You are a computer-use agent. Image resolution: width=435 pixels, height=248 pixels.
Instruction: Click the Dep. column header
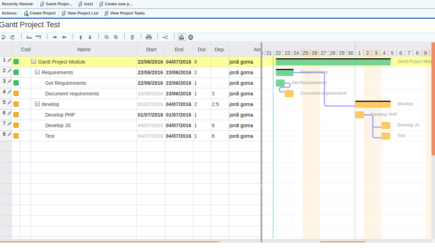coord(220,49)
